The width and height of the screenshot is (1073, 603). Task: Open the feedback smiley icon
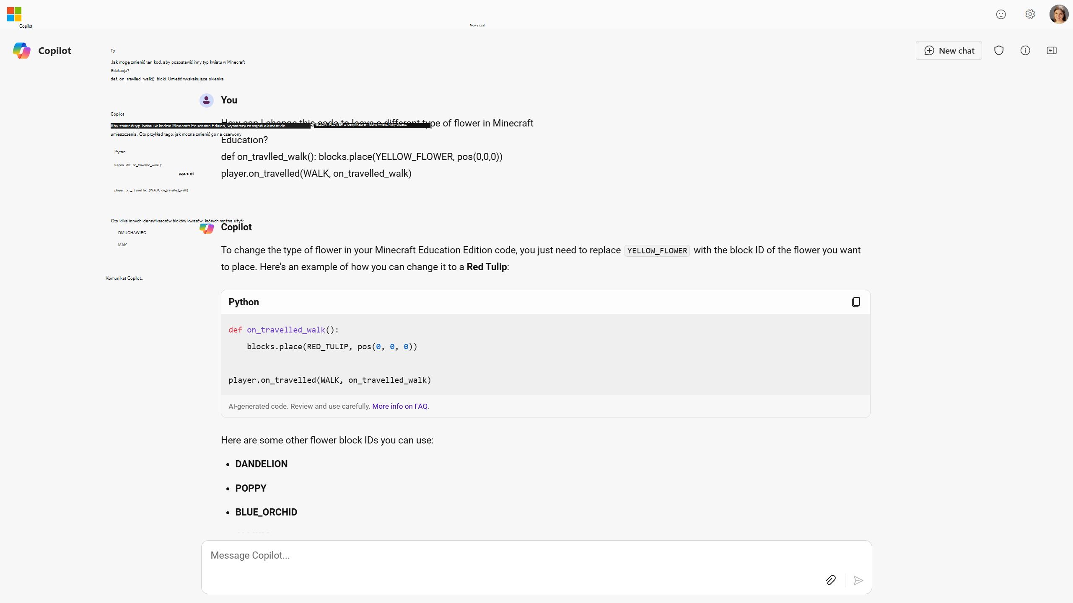coord(1001,14)
